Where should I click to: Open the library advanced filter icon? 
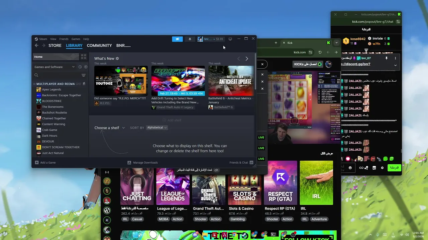pos(84,75)
